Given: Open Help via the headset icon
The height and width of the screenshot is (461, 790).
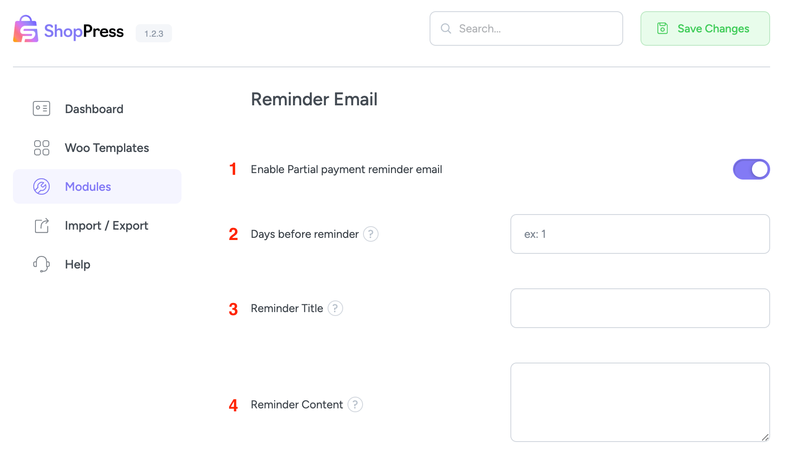Looking at the screenshot, I should tap(41, 264).
